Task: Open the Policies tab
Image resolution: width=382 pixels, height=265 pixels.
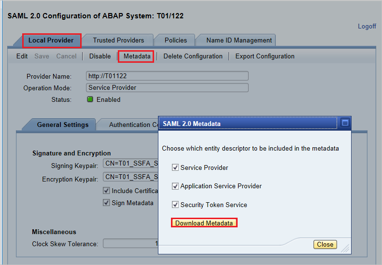Action: [176, 40]
